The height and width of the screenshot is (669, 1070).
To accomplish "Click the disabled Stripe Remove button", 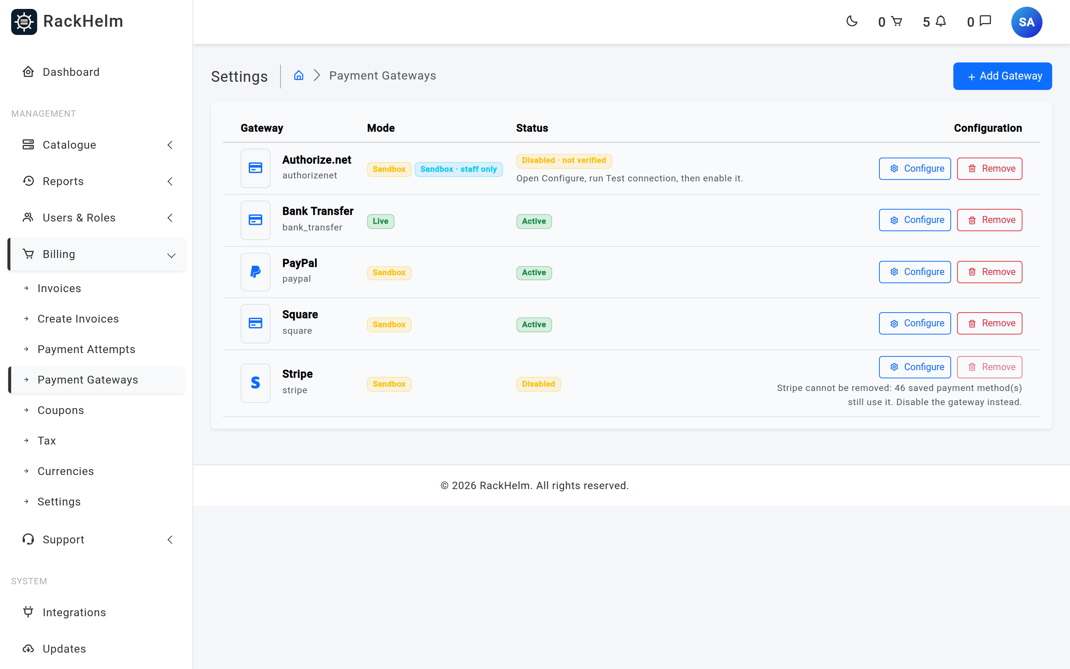I will click(989, 367).
